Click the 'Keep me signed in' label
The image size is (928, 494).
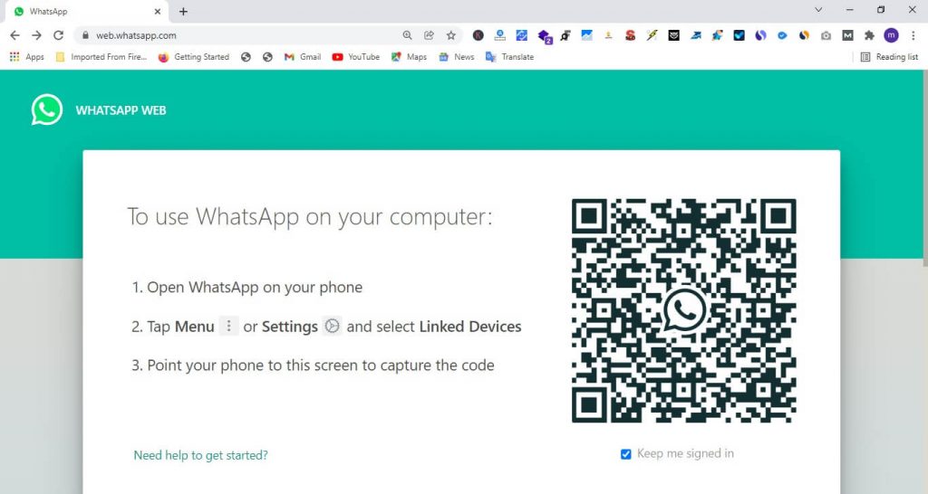click(685, 453)
